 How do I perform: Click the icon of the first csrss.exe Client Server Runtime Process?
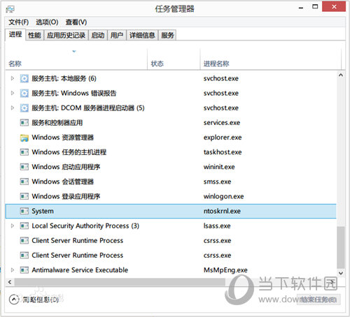coord(24,240)
